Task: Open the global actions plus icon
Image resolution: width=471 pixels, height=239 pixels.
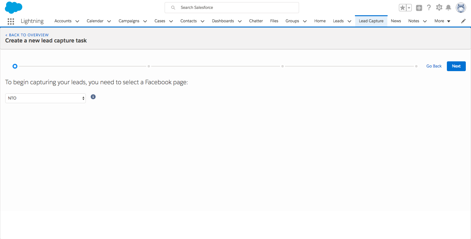Action: (x=419, y=8)
